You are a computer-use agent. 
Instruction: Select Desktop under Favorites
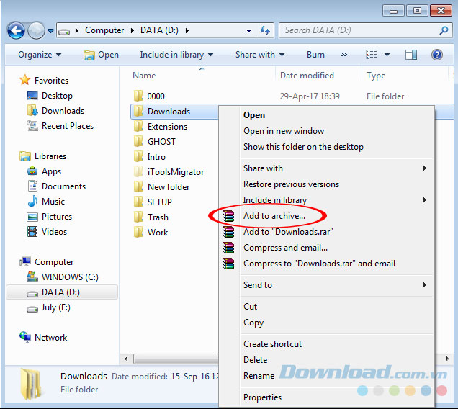click(x=50, y=96)
